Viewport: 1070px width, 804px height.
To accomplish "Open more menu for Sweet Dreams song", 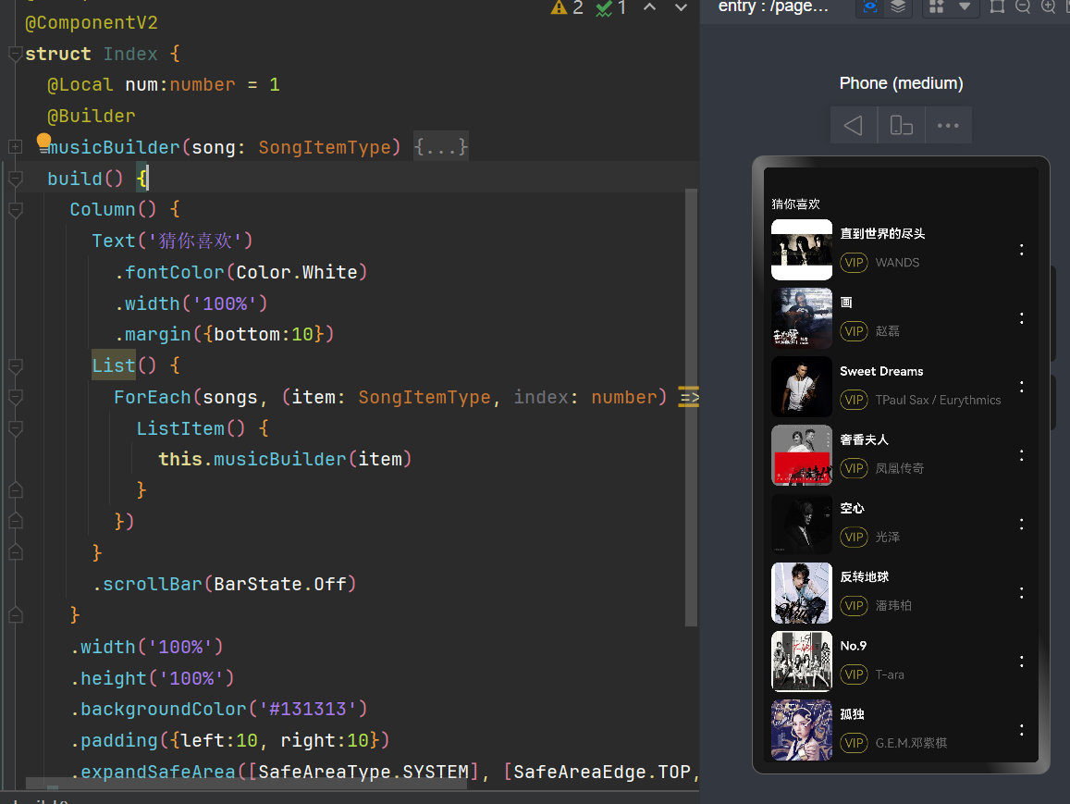I will click(x=1021, y=387).
